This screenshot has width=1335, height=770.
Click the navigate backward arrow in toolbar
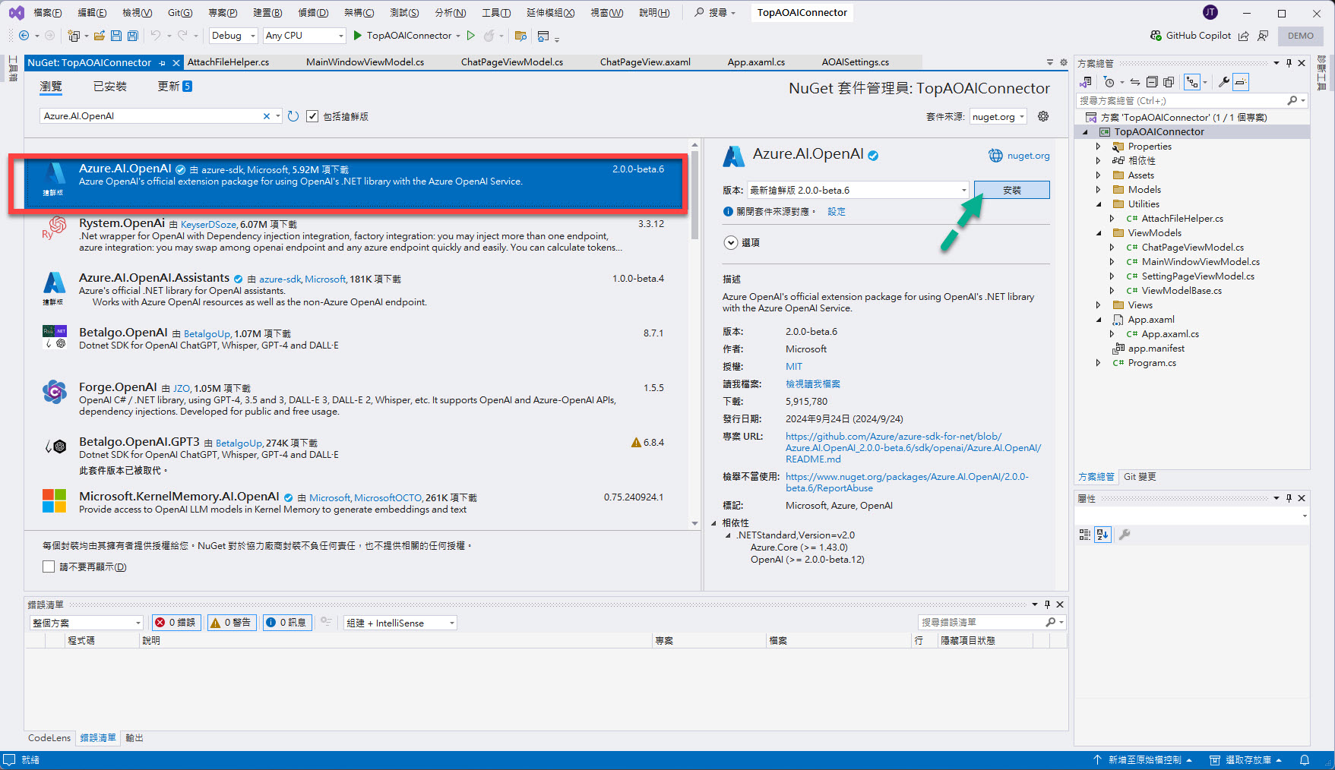24,36
